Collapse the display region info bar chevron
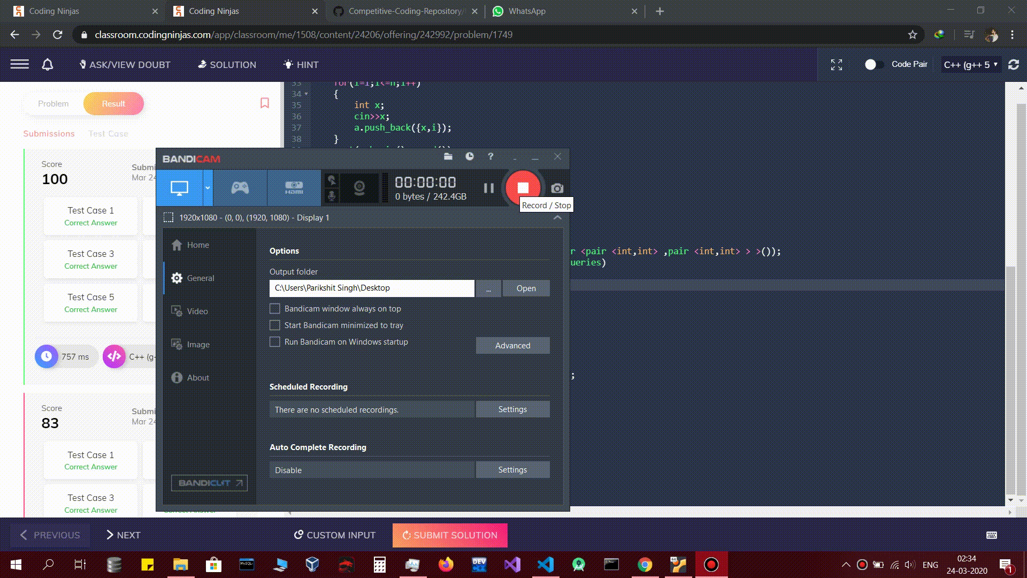The image size is (1027, 578). (557, 218)
